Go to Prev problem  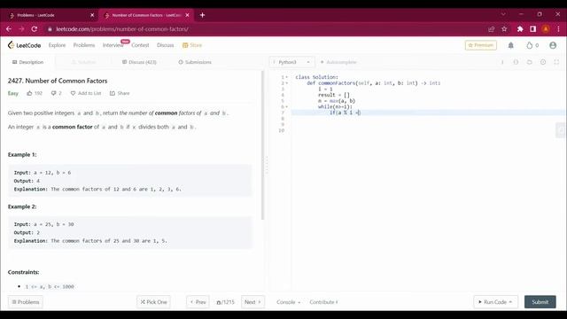(198, 302)
